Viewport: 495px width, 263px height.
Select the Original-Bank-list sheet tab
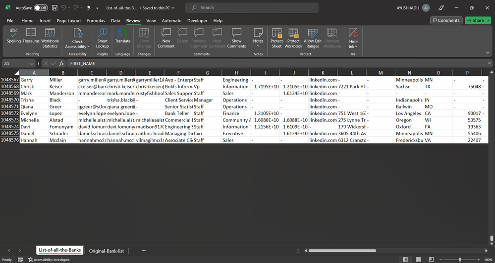[107, 251]
